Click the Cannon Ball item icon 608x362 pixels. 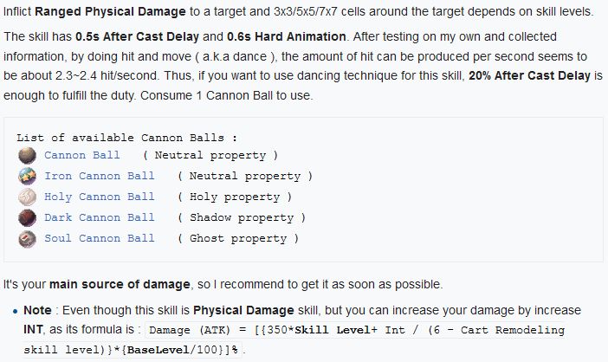[29, 155]
